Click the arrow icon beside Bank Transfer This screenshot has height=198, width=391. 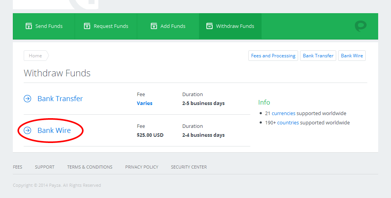28,98
